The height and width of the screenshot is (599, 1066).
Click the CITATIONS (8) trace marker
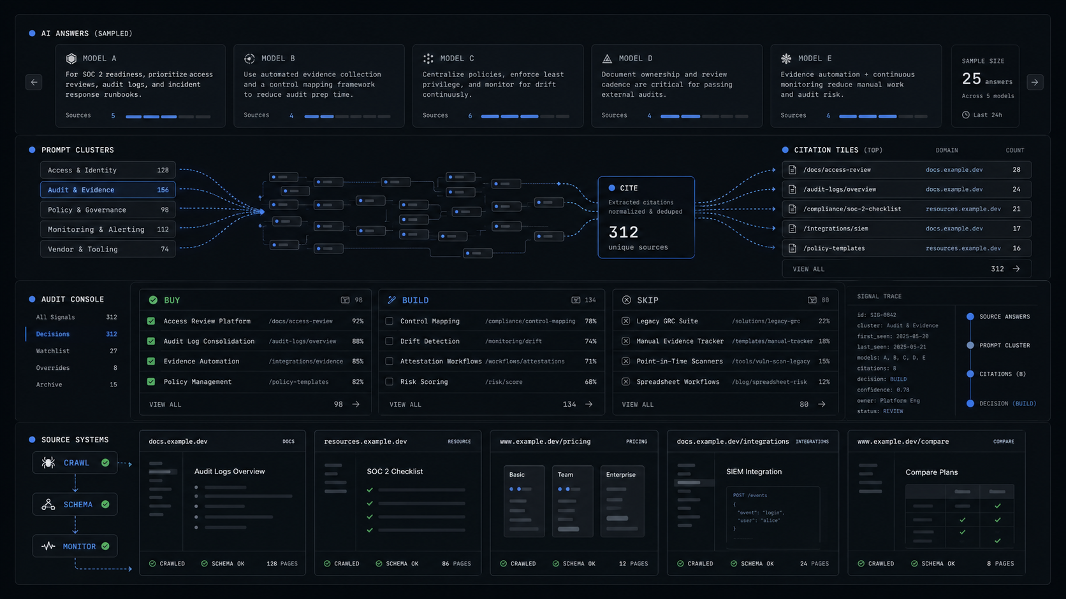click(970, 374)
